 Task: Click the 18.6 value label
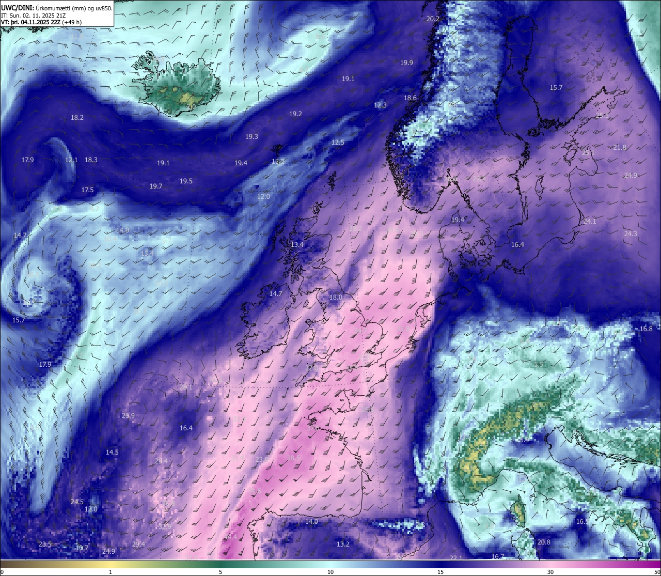point(410,98)
